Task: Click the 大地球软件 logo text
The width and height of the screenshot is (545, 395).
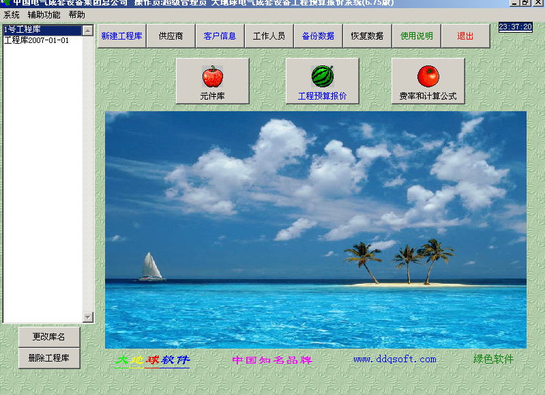Action: (152, 361)
